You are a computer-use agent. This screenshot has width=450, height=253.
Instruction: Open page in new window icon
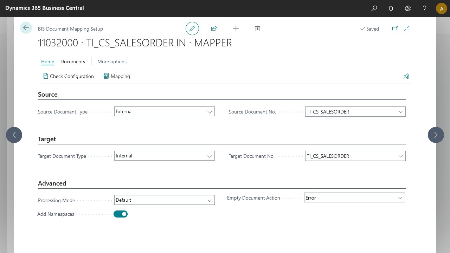pyautogui.click(x=395, y=28)
